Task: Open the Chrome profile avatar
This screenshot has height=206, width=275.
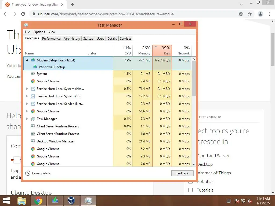Action: (260, 14)
